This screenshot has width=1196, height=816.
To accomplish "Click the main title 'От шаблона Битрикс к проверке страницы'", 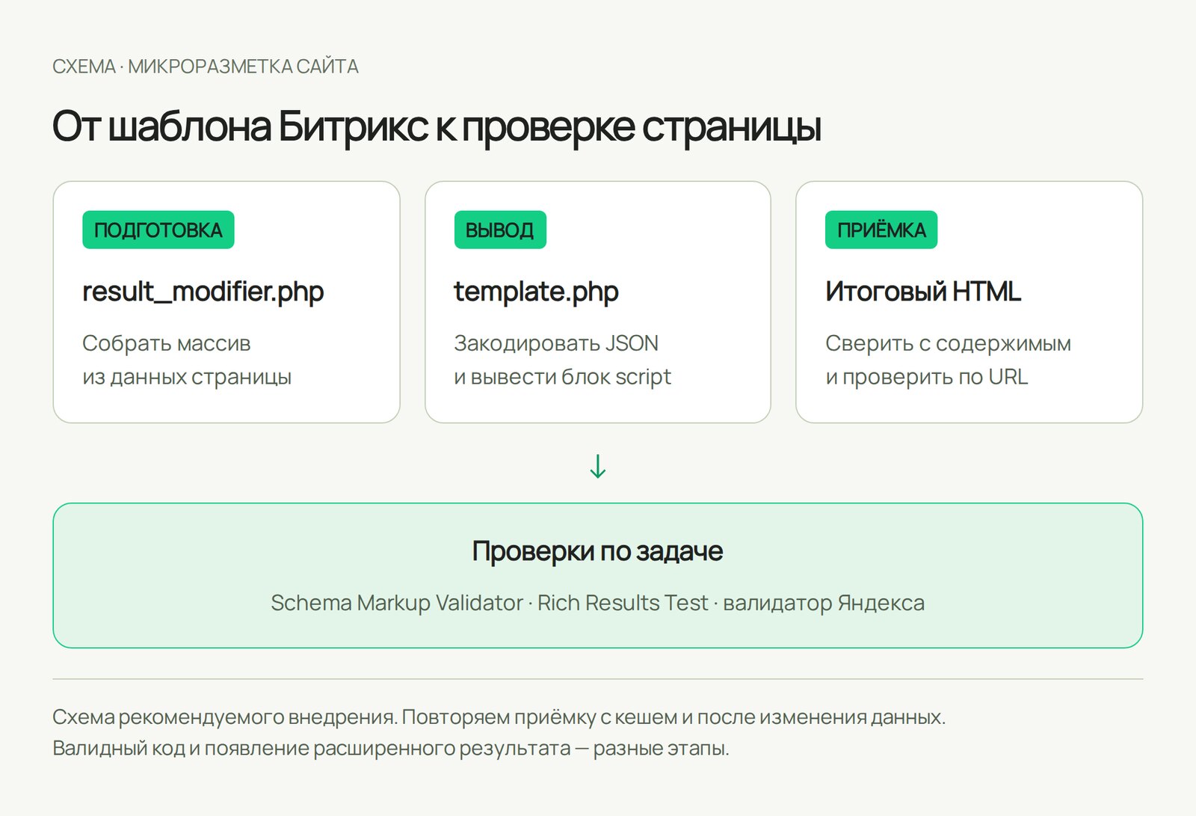I will [437, 126].
